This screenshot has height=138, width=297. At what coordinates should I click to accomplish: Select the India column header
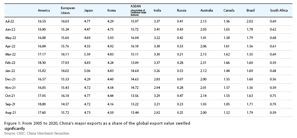coord(157,11)
